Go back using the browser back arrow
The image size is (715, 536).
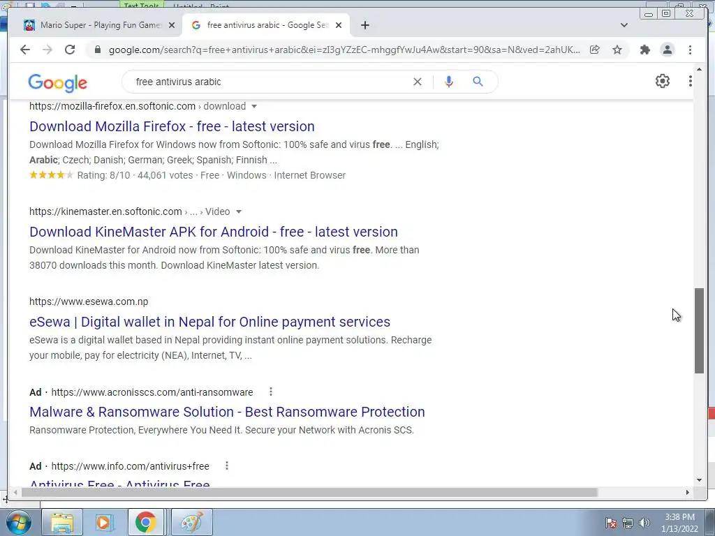[25, 50]
